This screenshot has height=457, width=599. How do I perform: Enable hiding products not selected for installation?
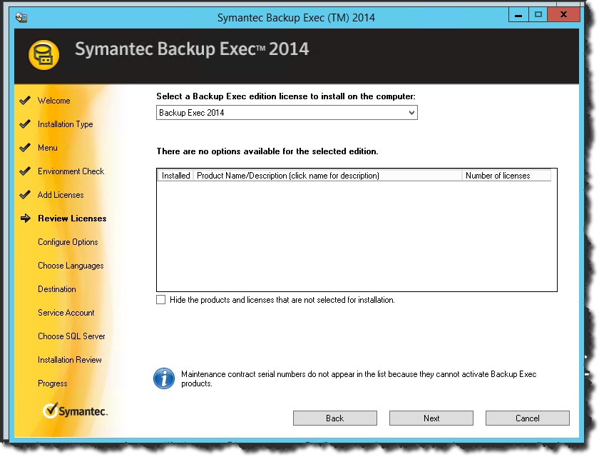[x=161, y=299]
